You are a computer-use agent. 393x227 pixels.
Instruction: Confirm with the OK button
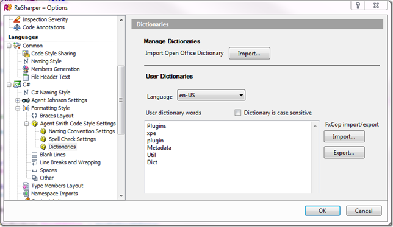coord(323,211)
